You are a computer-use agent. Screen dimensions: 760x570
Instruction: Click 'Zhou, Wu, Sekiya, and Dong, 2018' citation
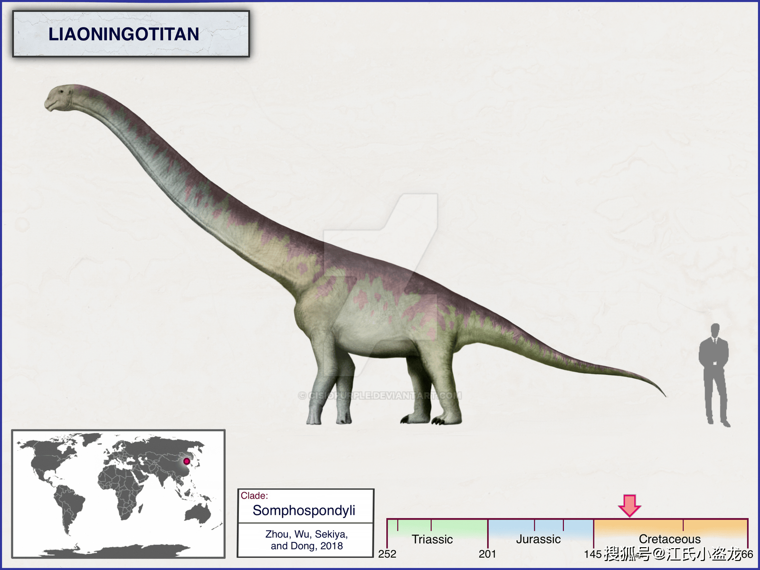[x=306, y=540]
